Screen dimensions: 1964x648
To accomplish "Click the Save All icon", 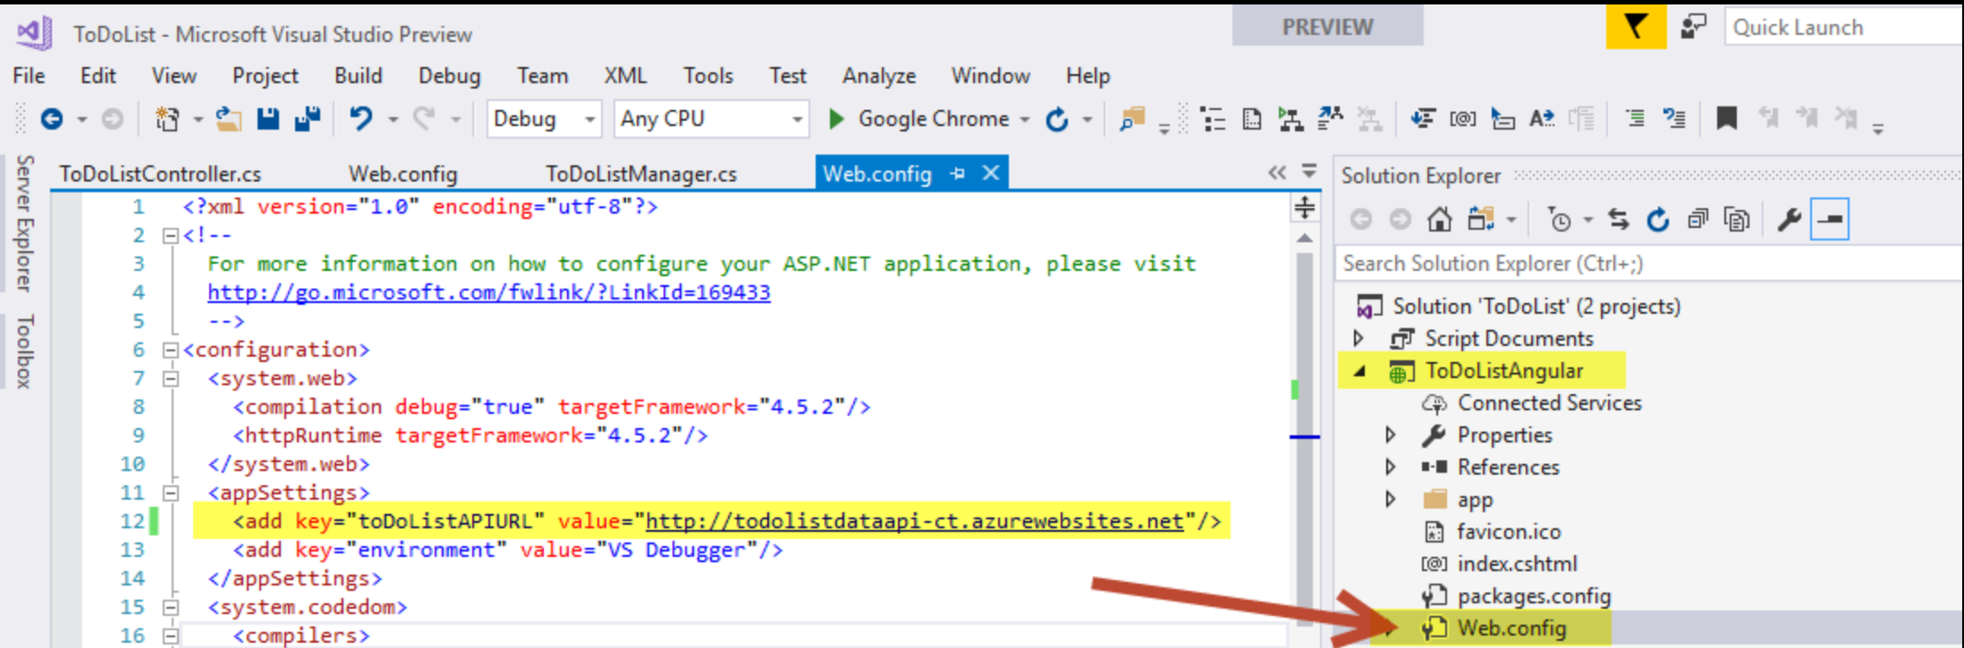I will 308,119.
